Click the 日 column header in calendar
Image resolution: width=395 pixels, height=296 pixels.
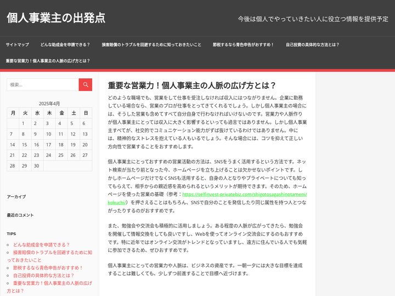coord(86,113)
